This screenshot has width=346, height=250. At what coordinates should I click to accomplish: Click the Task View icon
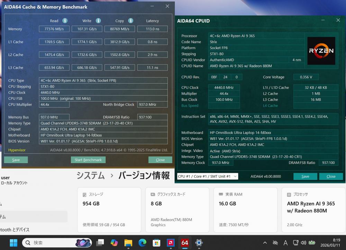click(x=100, y=243)
